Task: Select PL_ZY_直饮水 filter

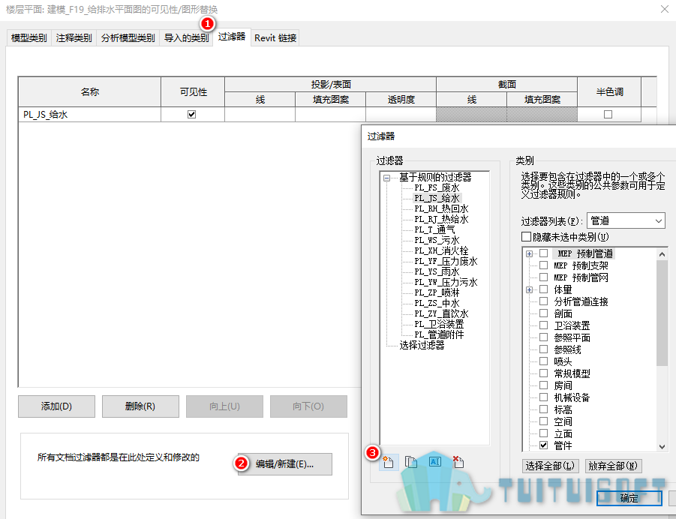Action: [441, 313]
